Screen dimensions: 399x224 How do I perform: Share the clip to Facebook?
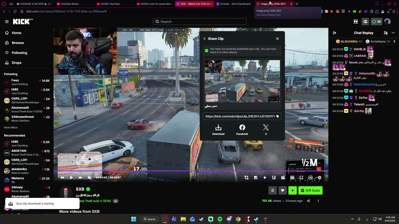[242, 130]
